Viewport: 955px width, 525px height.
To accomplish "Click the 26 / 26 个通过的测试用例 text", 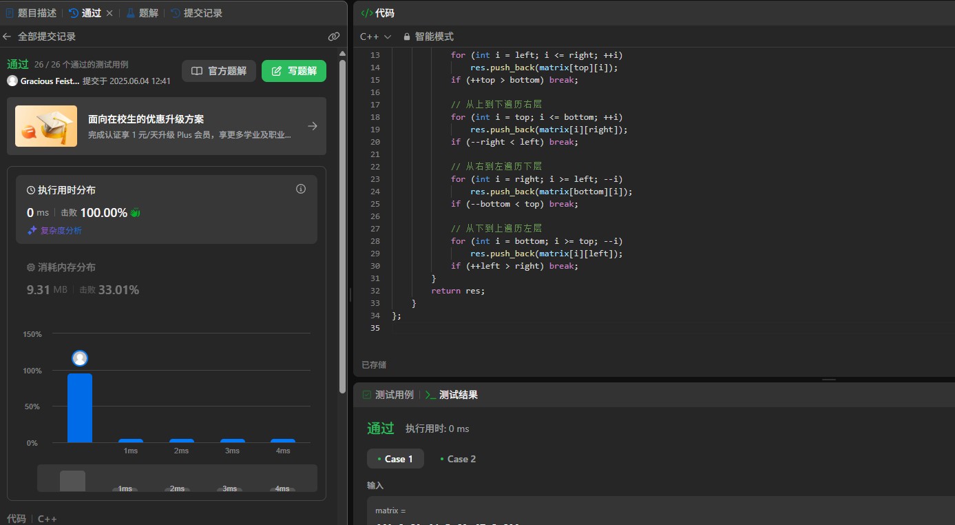I will tap(81, 65).
